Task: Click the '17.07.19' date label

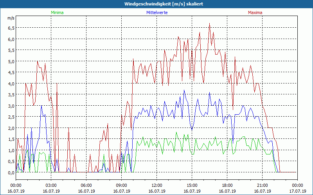Action: click(297, 191)
